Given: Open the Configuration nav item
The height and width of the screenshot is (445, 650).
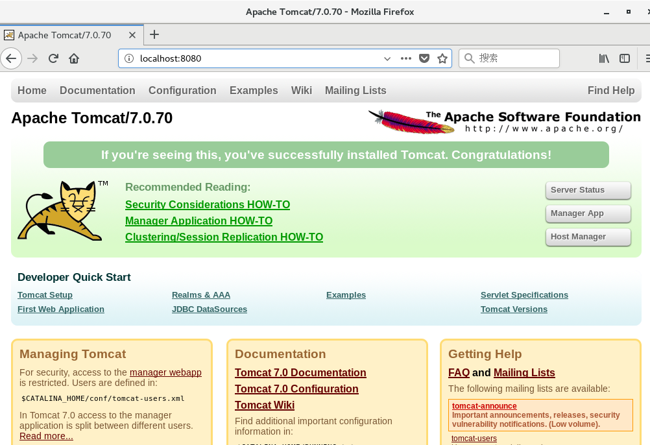Looking at the screenshot, I should pyautogui.click(x=182, y=90).
